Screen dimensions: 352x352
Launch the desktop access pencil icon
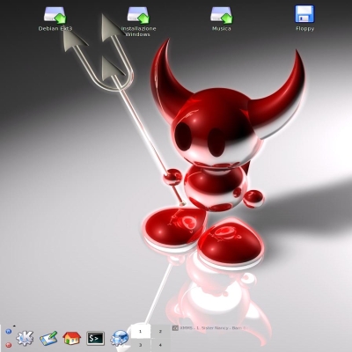[48, 339]
